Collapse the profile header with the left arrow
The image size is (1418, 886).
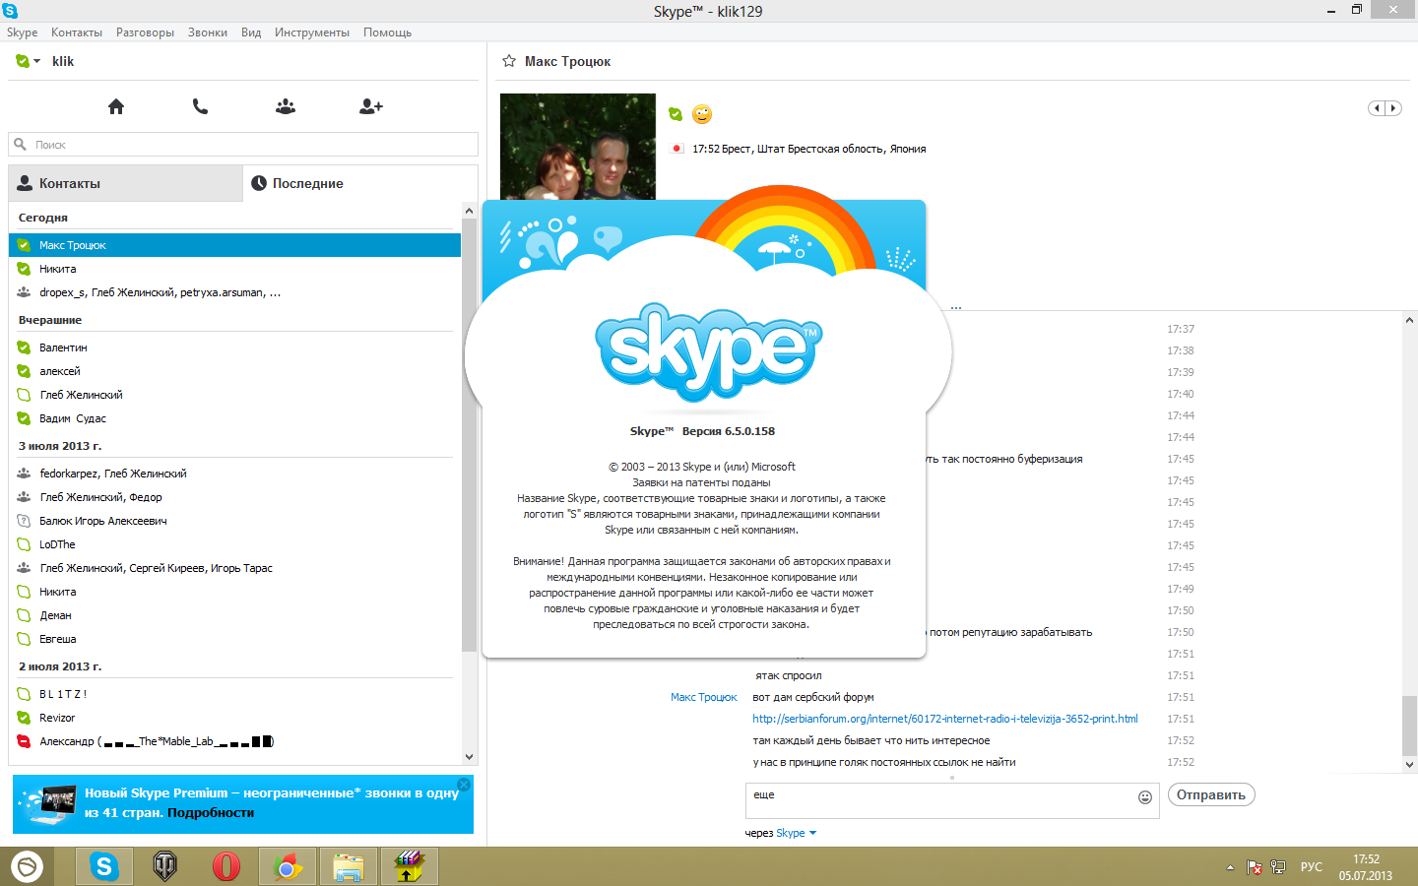[1377, 108]
